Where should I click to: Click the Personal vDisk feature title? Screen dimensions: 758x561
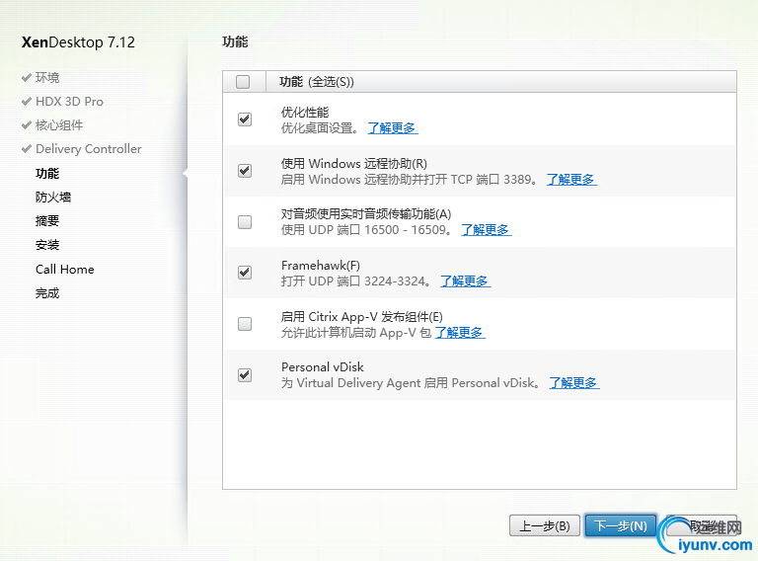coord(323,367)
